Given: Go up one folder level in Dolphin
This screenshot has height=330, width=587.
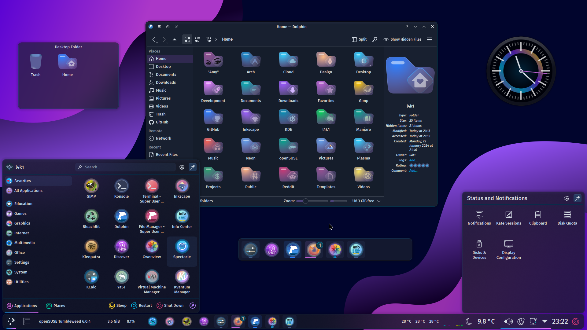Looking at the screenshot, I should point(175,39).
